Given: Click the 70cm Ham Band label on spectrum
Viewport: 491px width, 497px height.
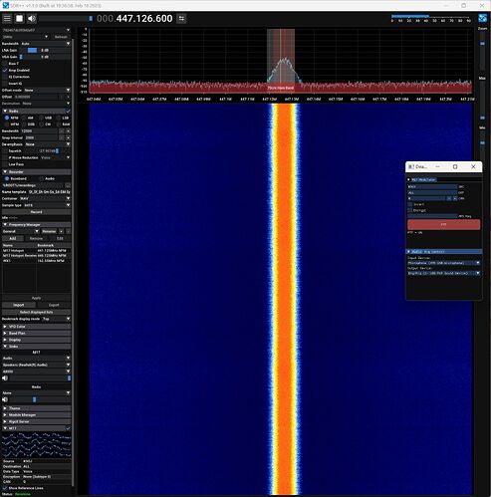Looking at the screenshot, I should point(281,88).
